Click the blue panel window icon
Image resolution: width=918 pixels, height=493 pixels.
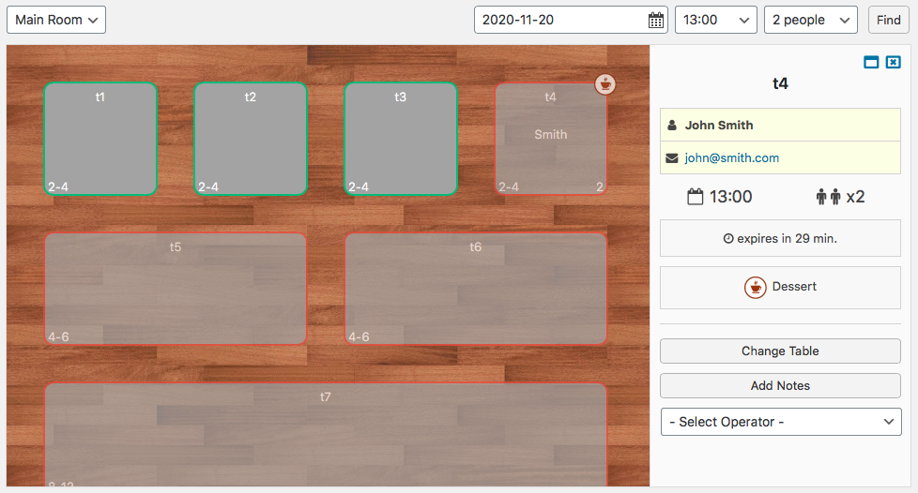click(x=871, y=62)
